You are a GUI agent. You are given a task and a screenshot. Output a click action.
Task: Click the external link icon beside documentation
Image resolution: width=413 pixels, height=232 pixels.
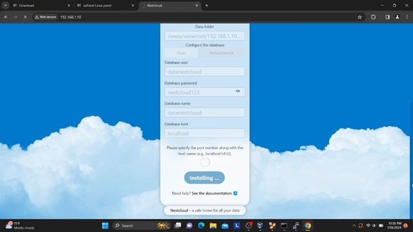click(235, 193)
